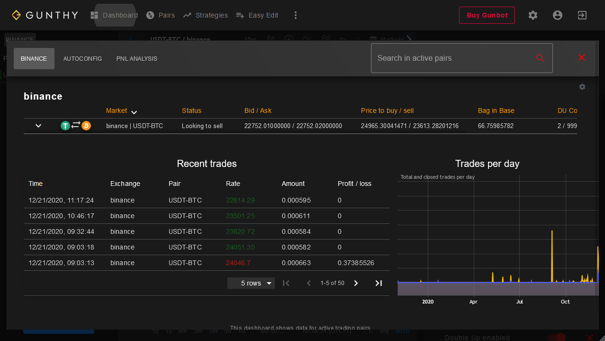This screenshot has width=605, height=341.
Task: Expand the binance USDT-BTC row
Action: (38, 126)
